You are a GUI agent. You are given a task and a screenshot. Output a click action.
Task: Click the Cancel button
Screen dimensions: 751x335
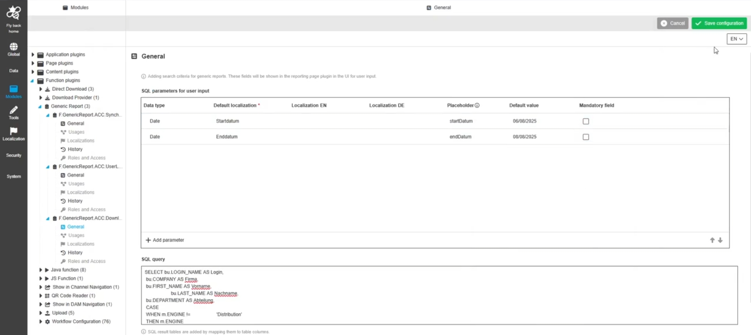[672, 23]
